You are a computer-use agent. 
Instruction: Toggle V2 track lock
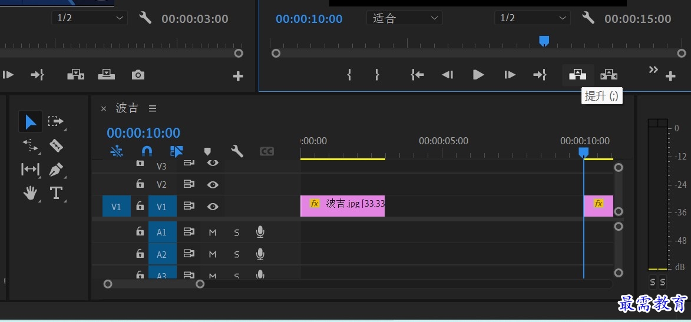[x=140, y=184]
